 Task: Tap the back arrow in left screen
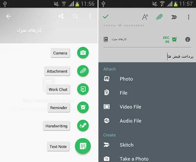pos(9,16)
